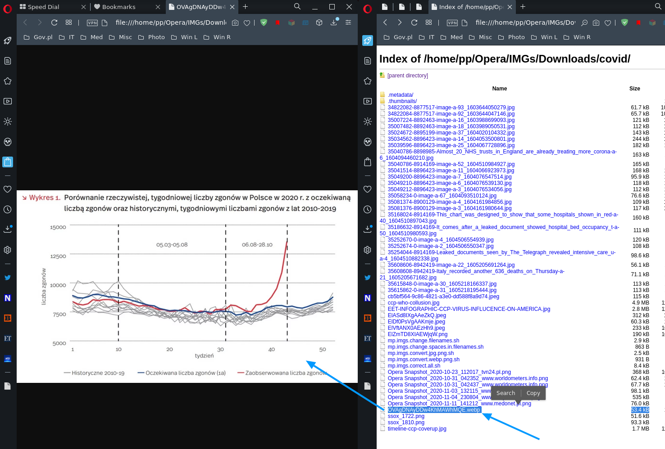Choose Search in selection popup

(506, 393)
